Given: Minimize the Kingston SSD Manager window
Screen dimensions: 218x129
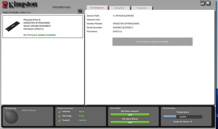Looking at the screenshot, I should (203, 3).
